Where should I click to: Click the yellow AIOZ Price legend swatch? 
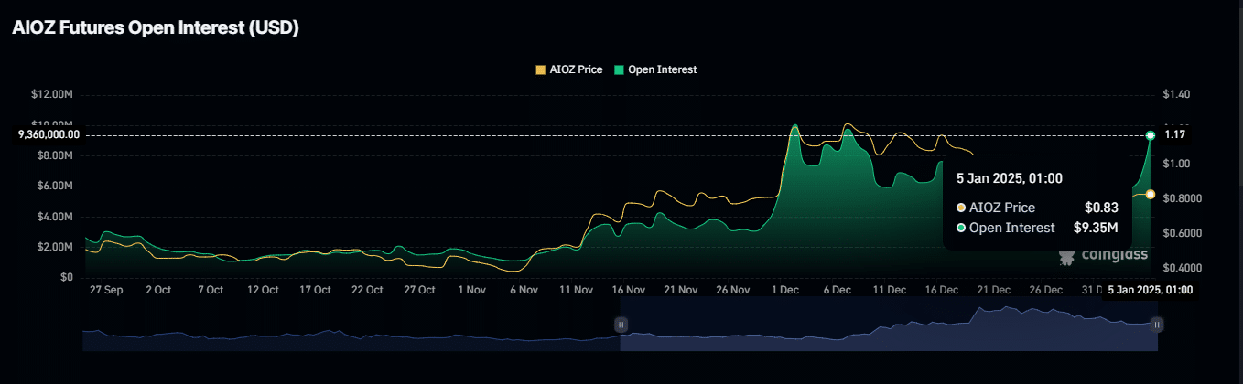point(540,69)
